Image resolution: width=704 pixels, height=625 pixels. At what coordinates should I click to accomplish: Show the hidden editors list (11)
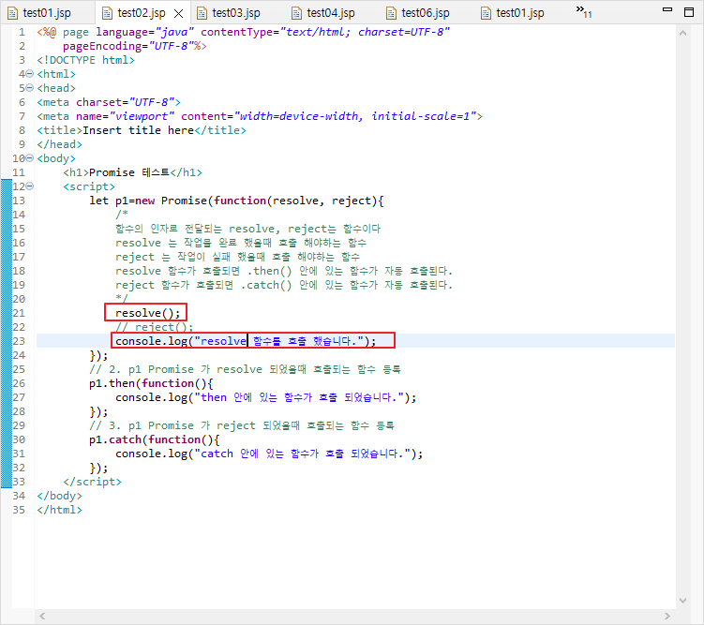click(x=584, y=11)
